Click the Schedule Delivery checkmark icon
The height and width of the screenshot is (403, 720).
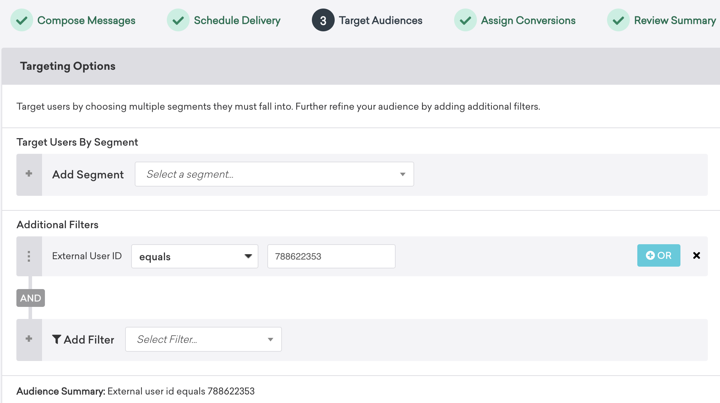coord(178,20)
